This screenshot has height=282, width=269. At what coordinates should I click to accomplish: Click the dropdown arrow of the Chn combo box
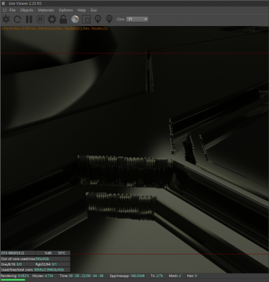point(146,19)
